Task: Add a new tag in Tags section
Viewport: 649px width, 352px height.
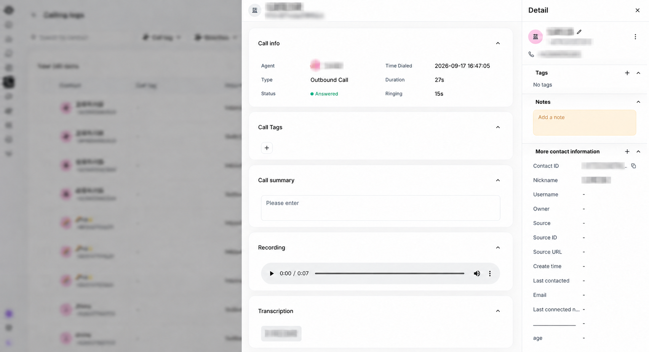Action: pyautogui.click(x=627, y=73)
